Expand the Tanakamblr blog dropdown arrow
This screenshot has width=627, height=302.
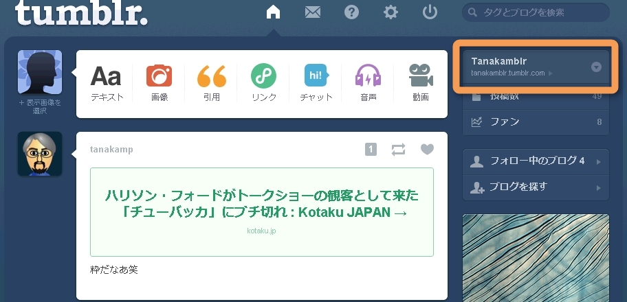(x=596, y=67)
